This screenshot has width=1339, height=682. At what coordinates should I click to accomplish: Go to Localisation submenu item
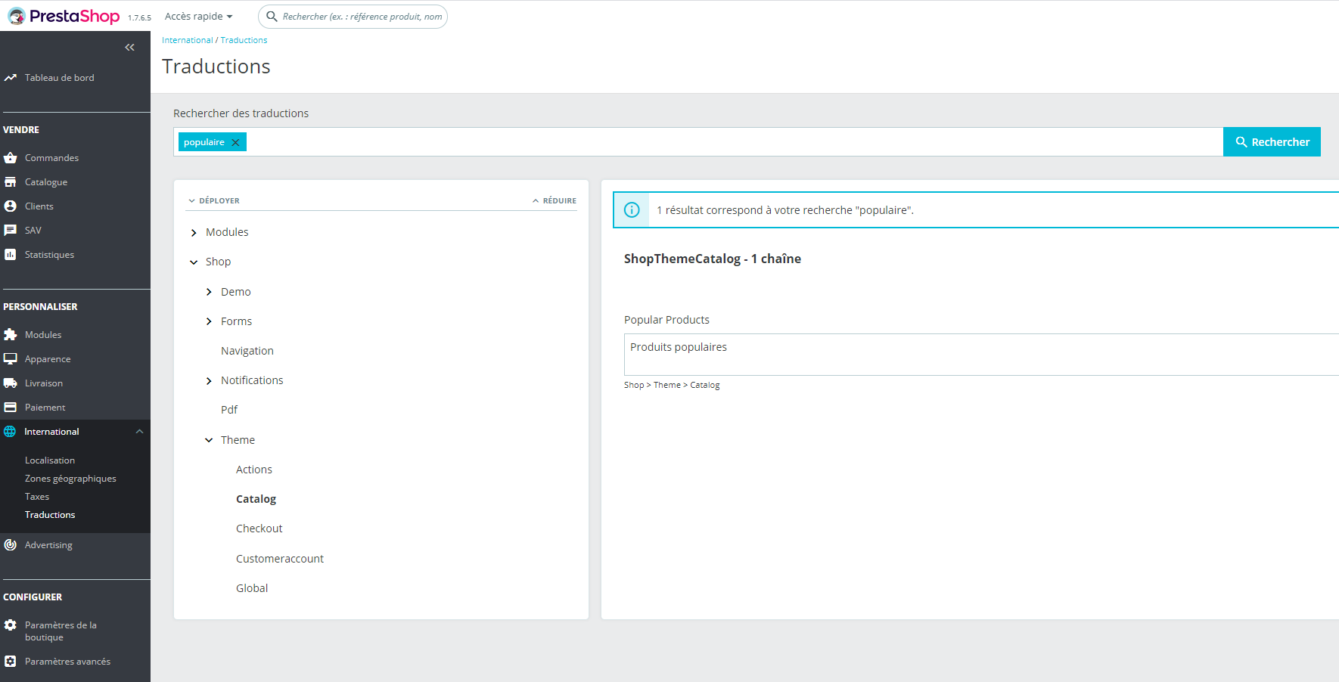pos(50,460)
